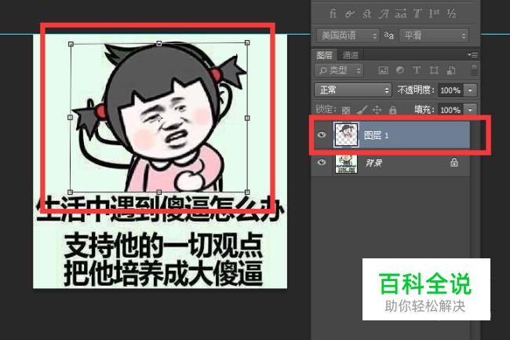Click the transform center reference point
The height and width of the screenshot is (340, 510).
(159, 119)
